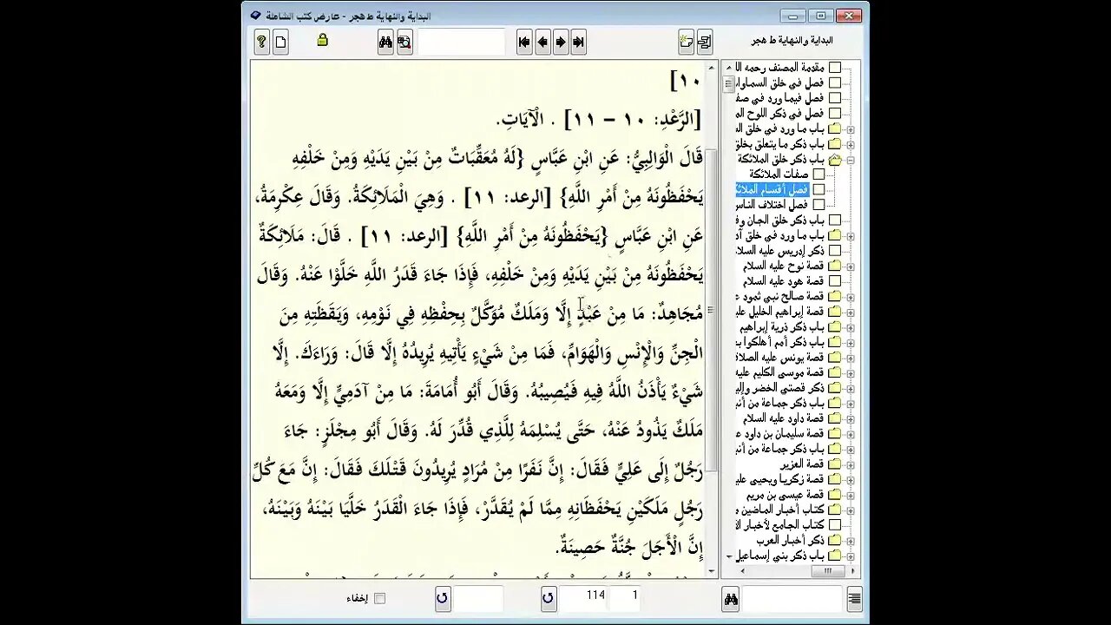Click the tree horizontal scrollbar right arrow
1111x625 pixels.
(x=854, y=571)
